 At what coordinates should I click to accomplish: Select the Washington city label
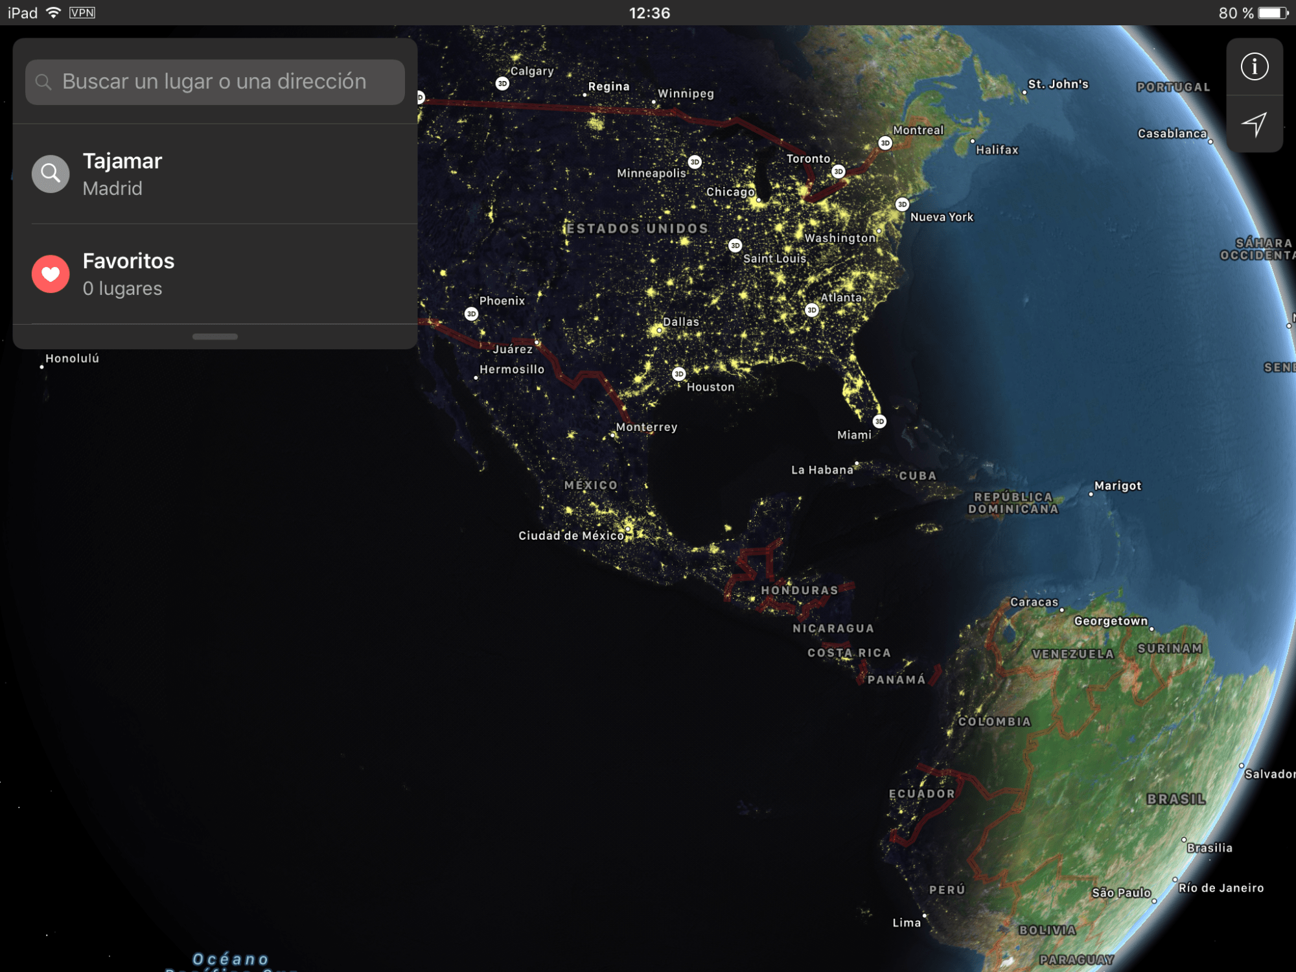[840, 238]
